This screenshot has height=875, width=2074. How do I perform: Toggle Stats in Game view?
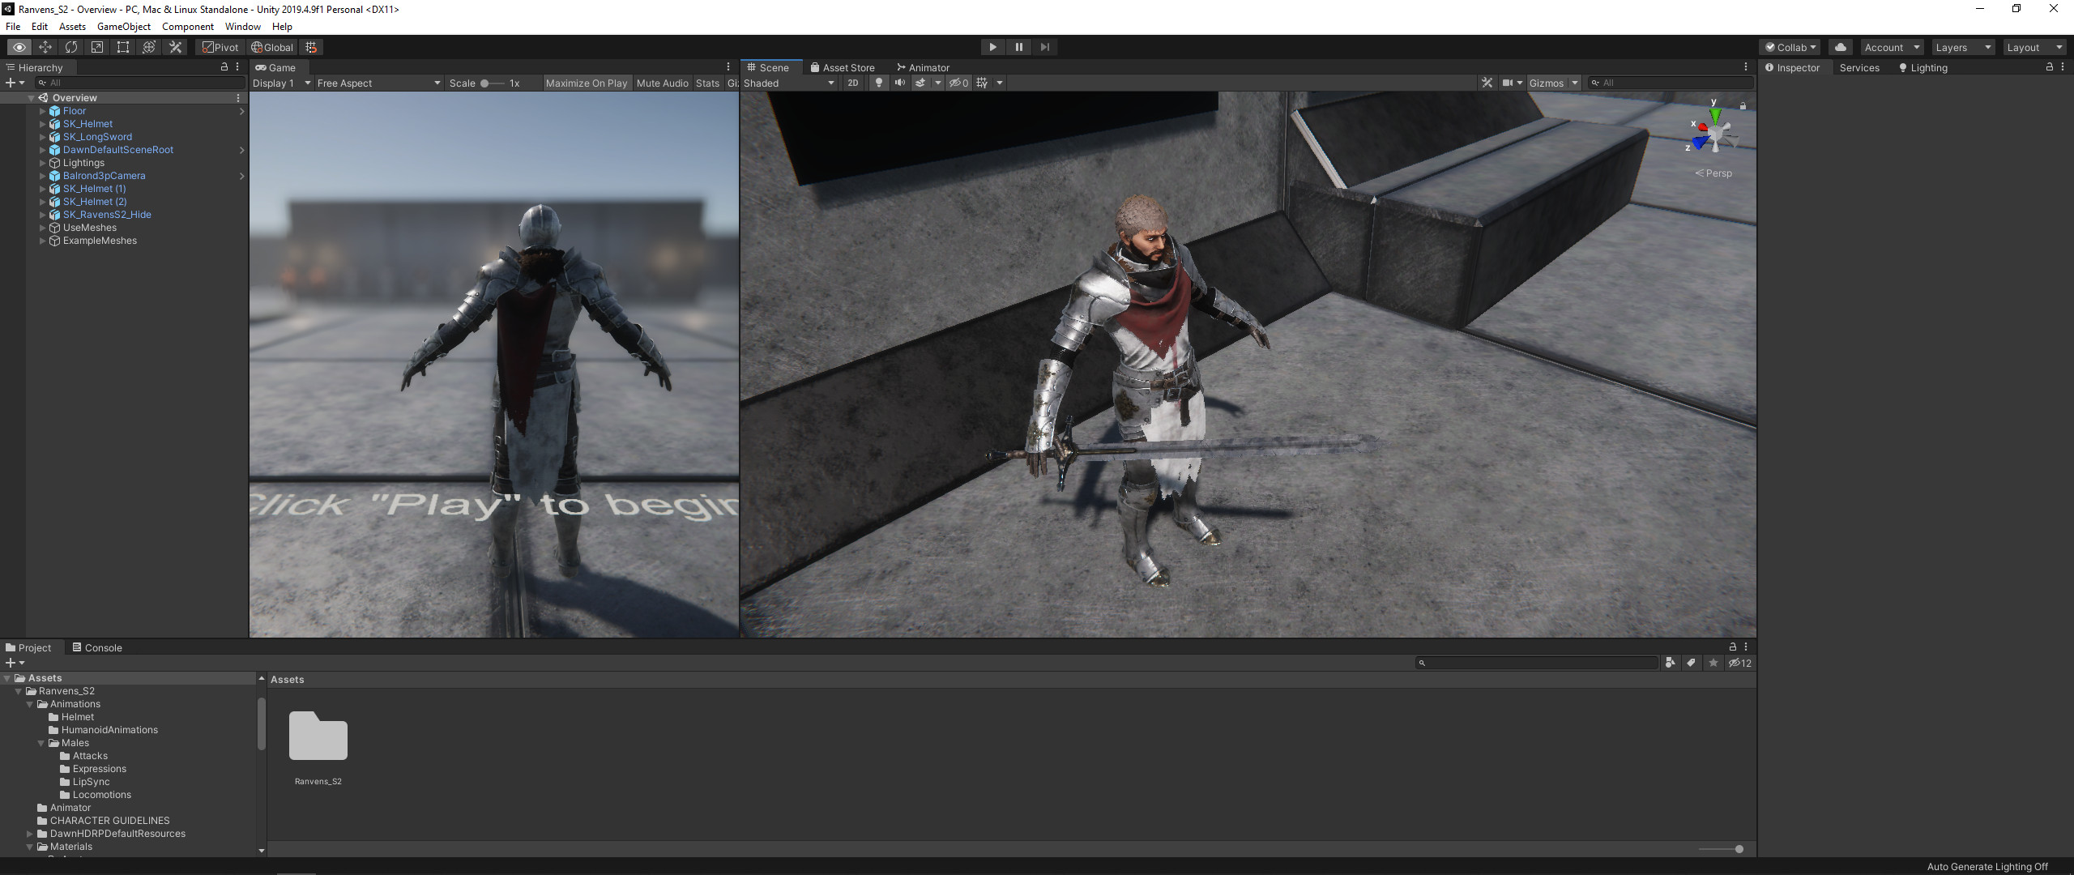pyautogui.click(x=707, y=83)
